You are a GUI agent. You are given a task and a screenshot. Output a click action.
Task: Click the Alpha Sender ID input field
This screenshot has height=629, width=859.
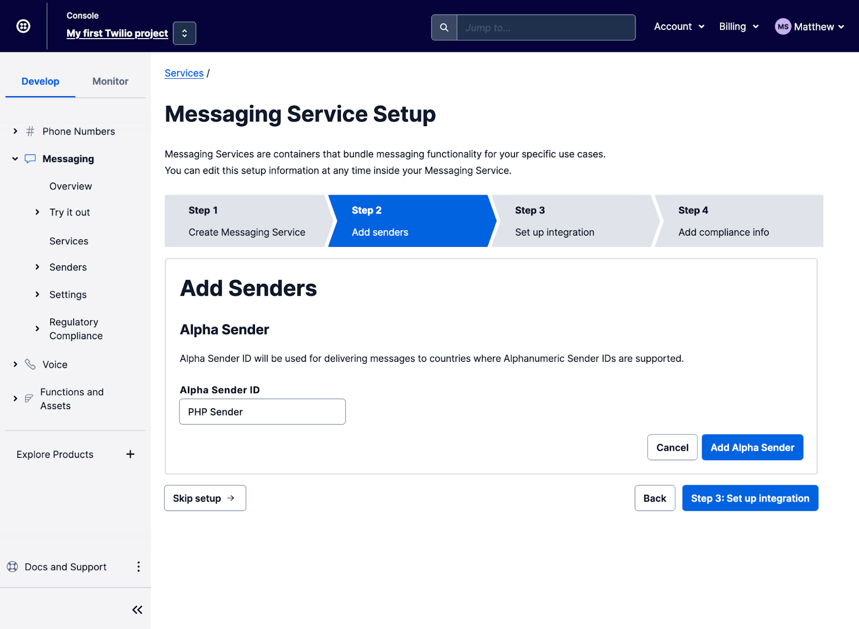(x=263, y=412)
